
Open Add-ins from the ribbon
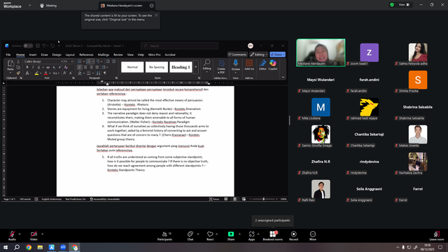point(249,65)
